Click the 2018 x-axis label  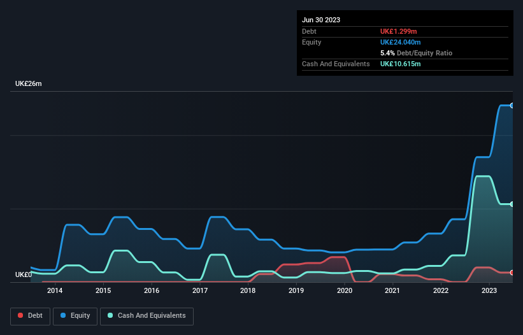click(x=248, y=290)
